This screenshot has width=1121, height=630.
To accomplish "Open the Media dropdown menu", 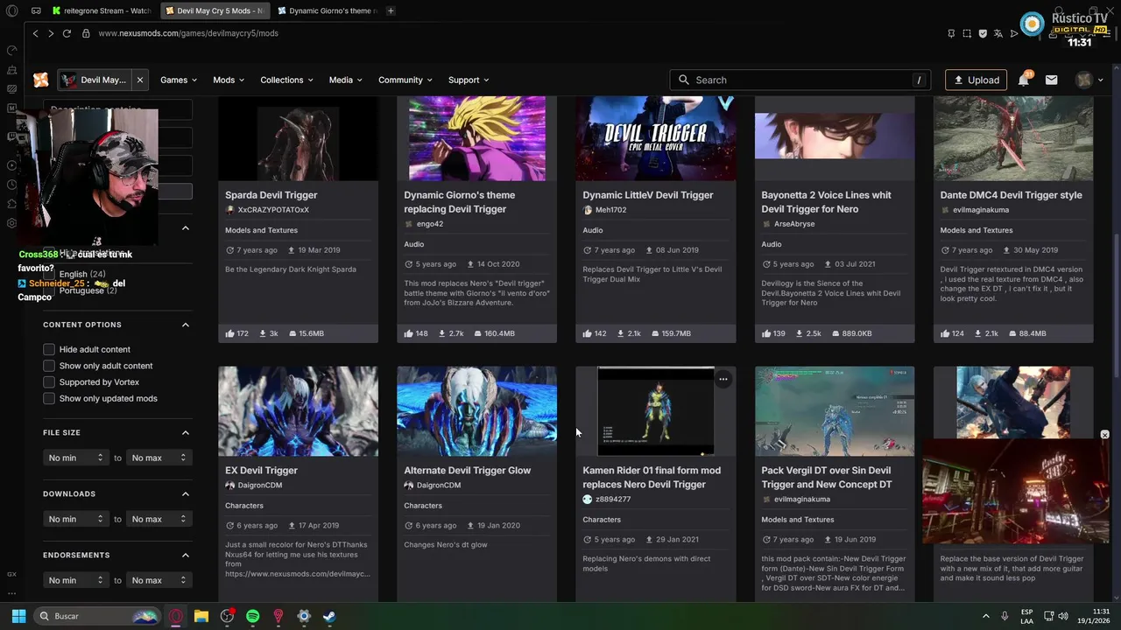I will (x=345, y=80).
